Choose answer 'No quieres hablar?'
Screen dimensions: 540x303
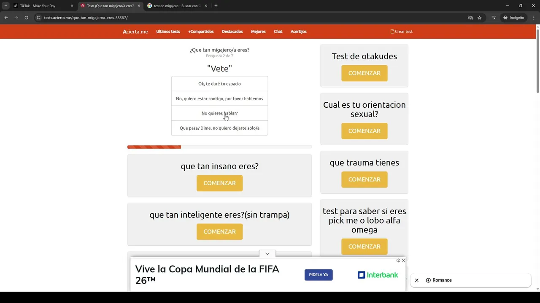(219, 113)
